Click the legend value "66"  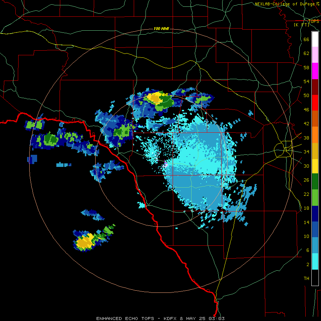click(x=306, y=39)
